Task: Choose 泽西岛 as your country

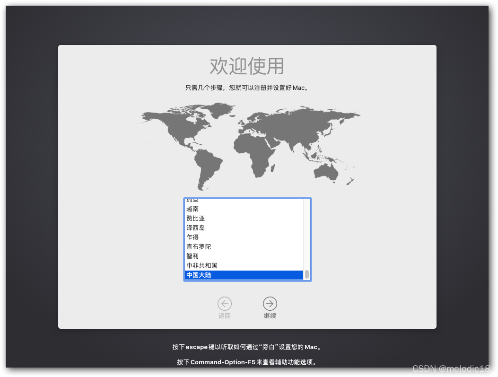Action: click(x=195, y=228)
